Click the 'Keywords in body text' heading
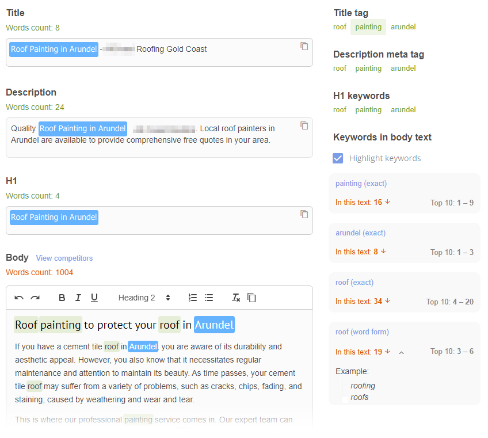This screenshot has width=488, height=438. click(x=382, y=138)
